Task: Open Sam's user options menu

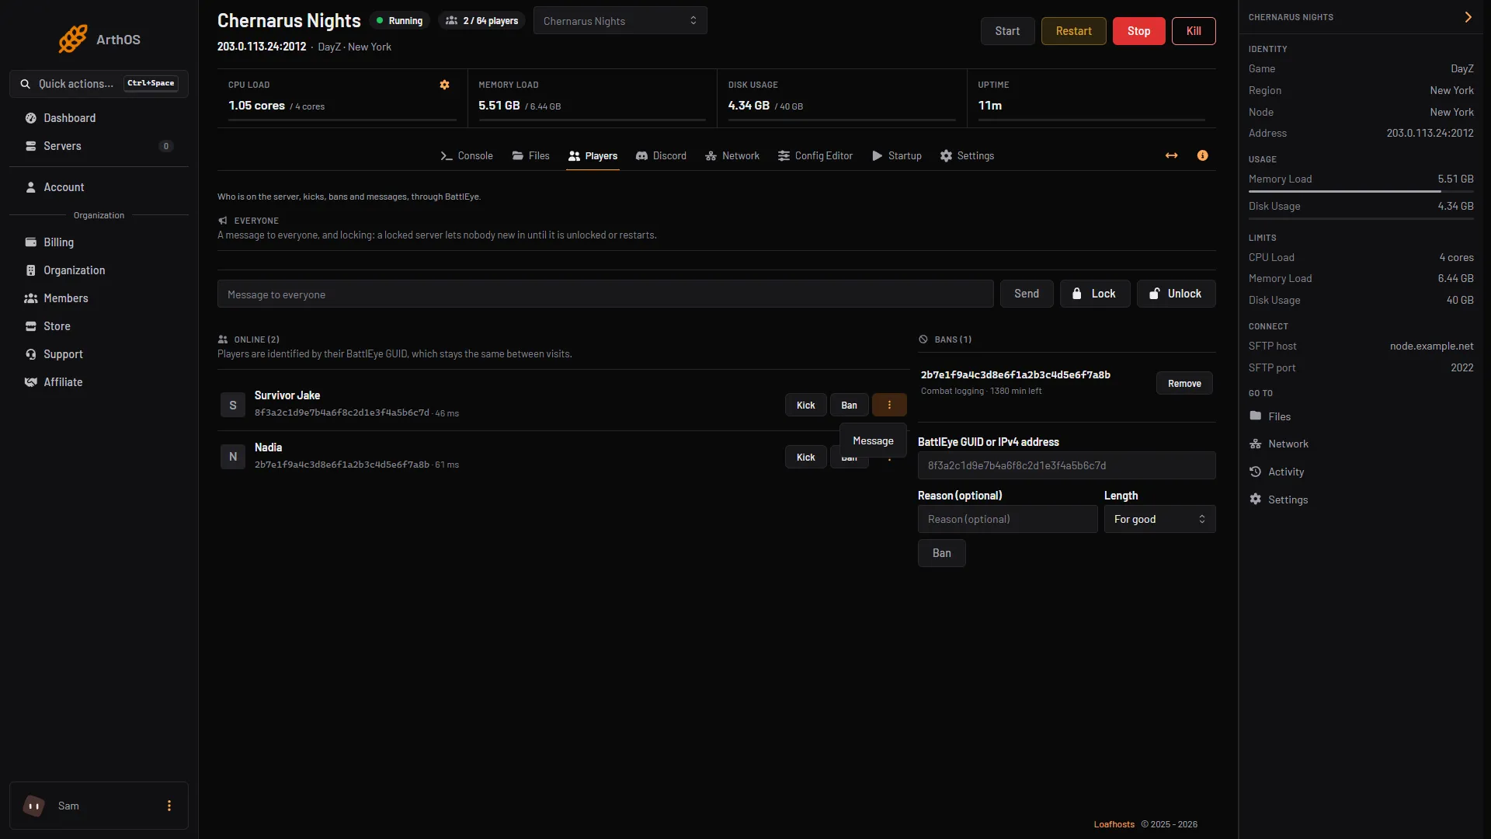Action: [169, 806]
